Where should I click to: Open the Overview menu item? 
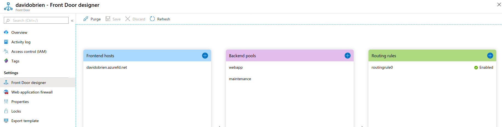tap(38, 32)
